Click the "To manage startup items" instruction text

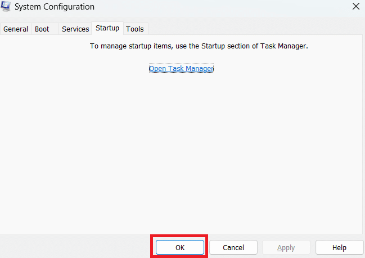199,46
